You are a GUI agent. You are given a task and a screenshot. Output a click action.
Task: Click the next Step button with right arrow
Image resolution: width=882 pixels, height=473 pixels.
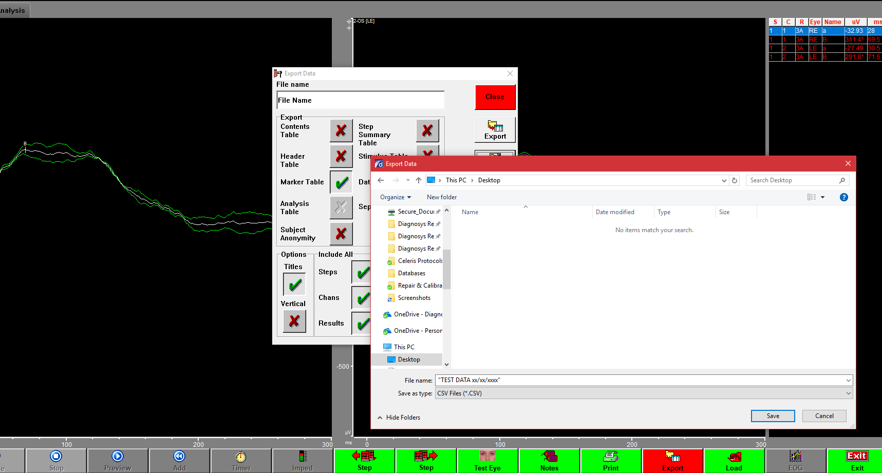point(426,461)
